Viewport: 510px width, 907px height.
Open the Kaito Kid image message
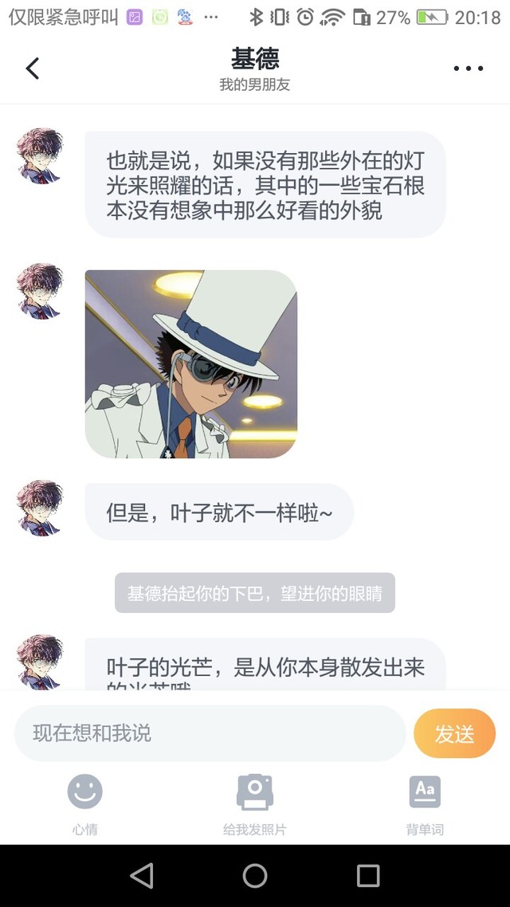190,364
